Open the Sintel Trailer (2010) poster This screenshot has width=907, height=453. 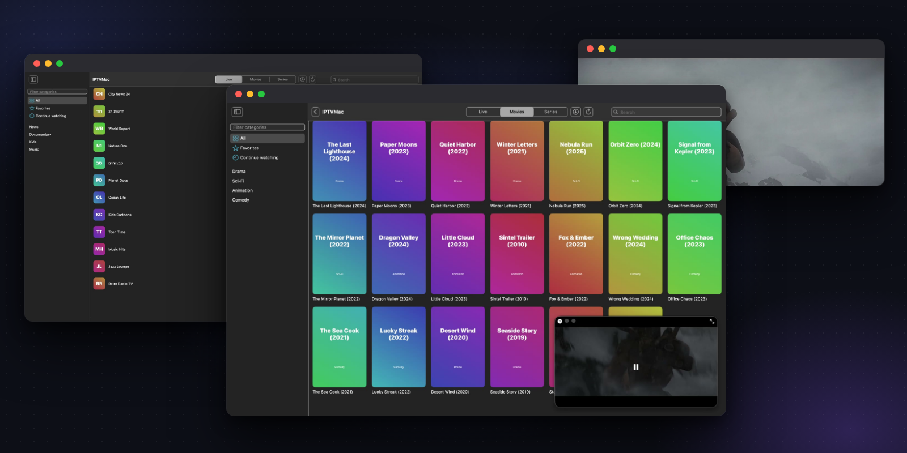click(x=517, y=254)
